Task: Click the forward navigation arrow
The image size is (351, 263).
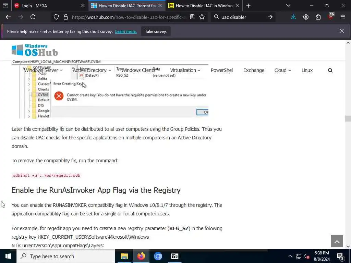Action: click(x=21, y=17)
